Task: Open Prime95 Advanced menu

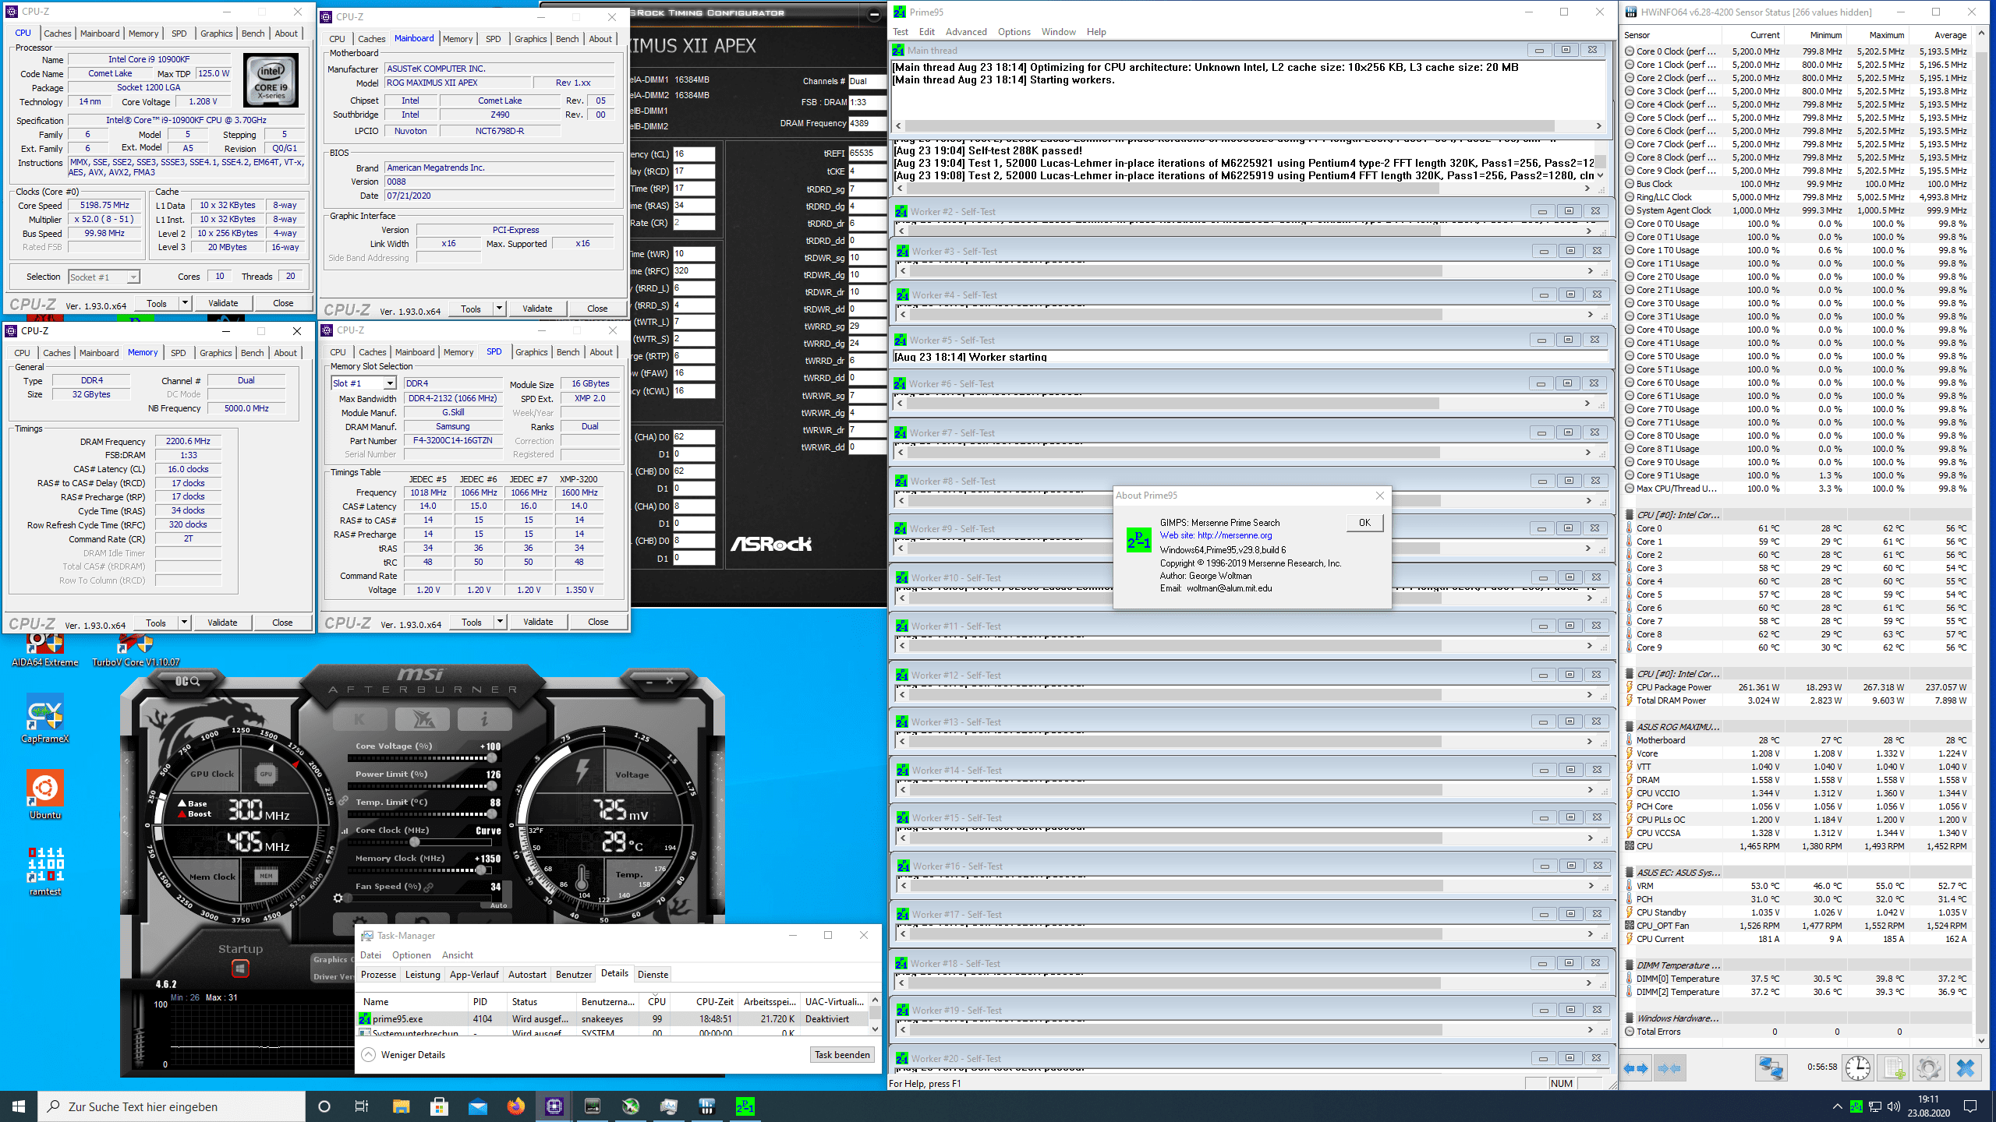Action: pyautogui.click(x=966, y=32)
